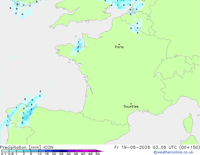The image size is (200, 155).
Task: Pick the 10 mm blue legend swatch
Action: [42, 151]
